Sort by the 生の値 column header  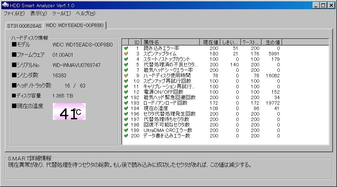(x=272, y=42)
